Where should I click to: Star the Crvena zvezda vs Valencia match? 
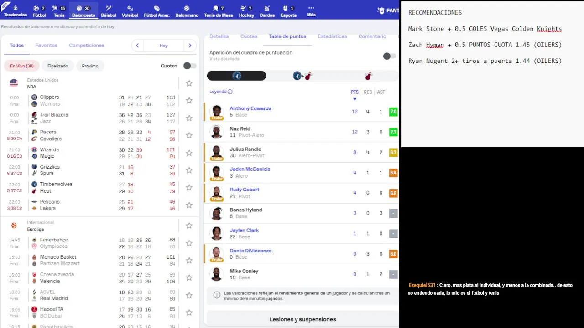[189, 278]
